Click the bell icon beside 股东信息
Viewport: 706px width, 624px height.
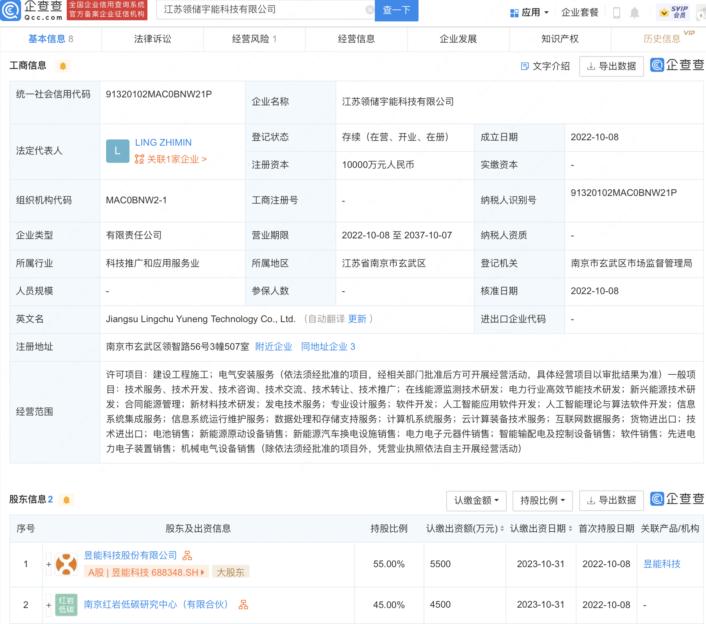click(x=66, y=500)
